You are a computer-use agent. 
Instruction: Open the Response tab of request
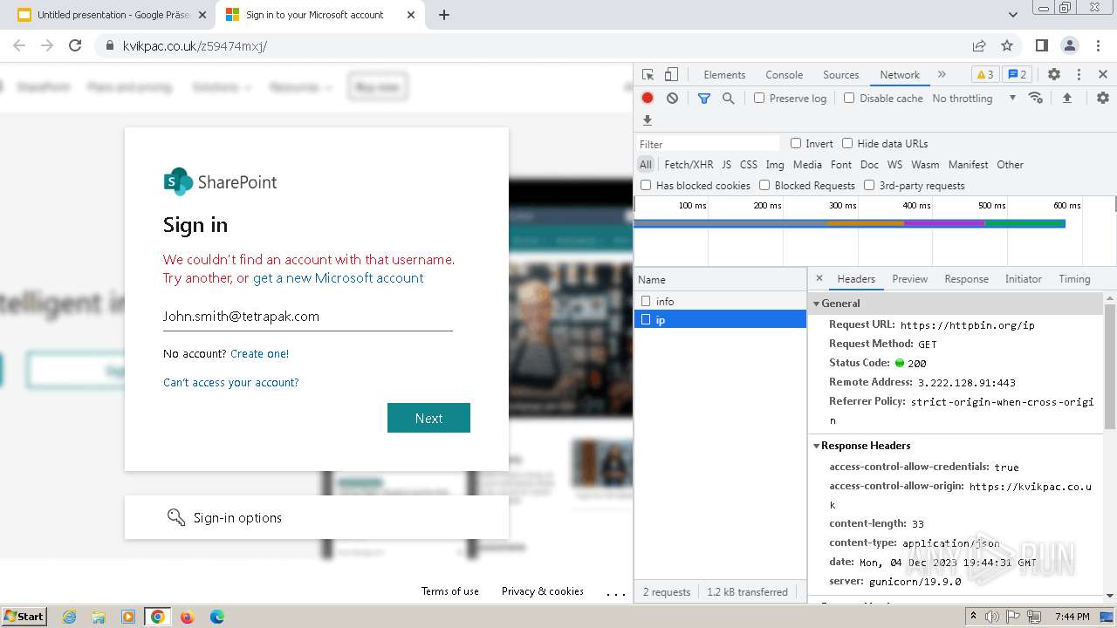[x=966, y=279]
